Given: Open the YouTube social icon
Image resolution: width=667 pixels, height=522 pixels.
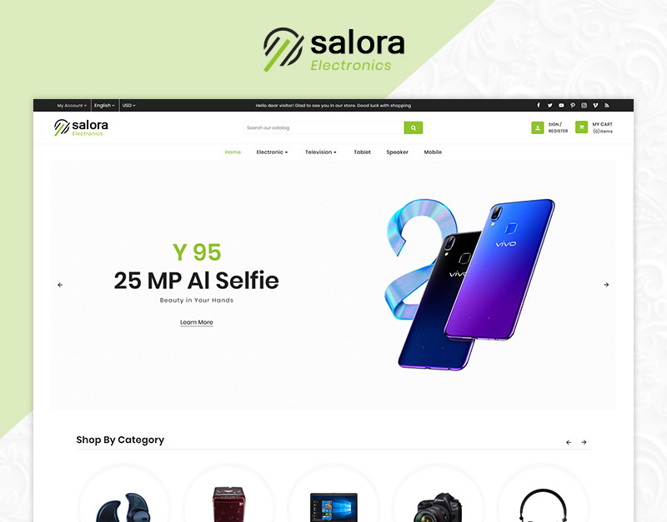Looking at the screenshot, I should pos(561,106).
